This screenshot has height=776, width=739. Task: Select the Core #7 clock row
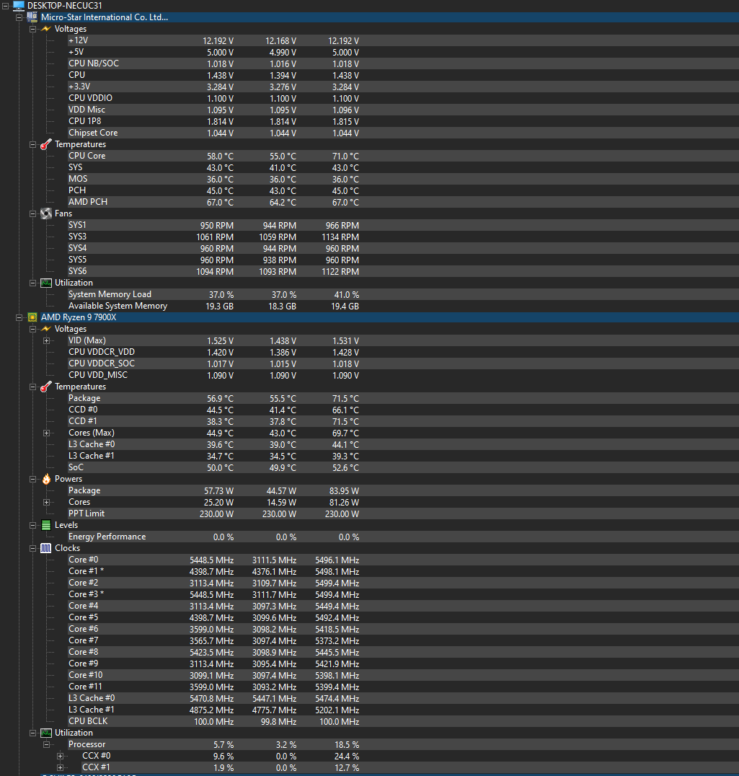[403, 640]
